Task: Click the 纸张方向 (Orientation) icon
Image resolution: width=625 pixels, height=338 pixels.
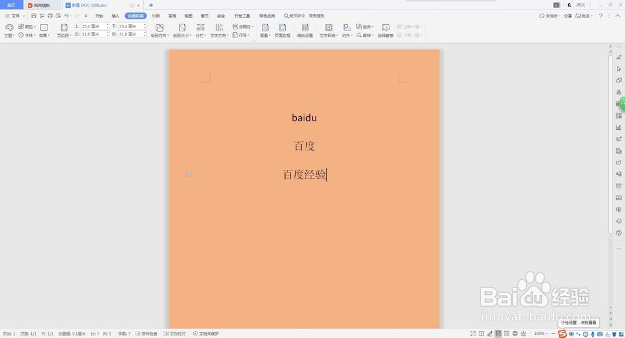Action: click(x=159, y=27)
